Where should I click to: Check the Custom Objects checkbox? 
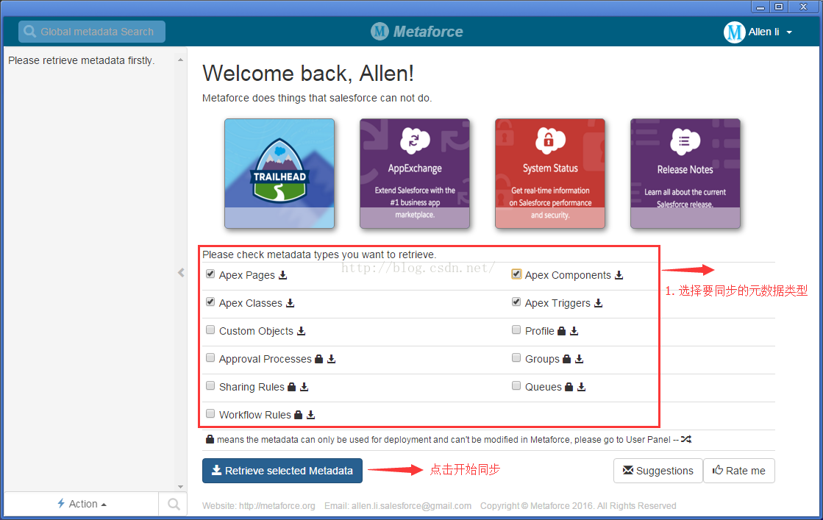[x=210, y=330]
